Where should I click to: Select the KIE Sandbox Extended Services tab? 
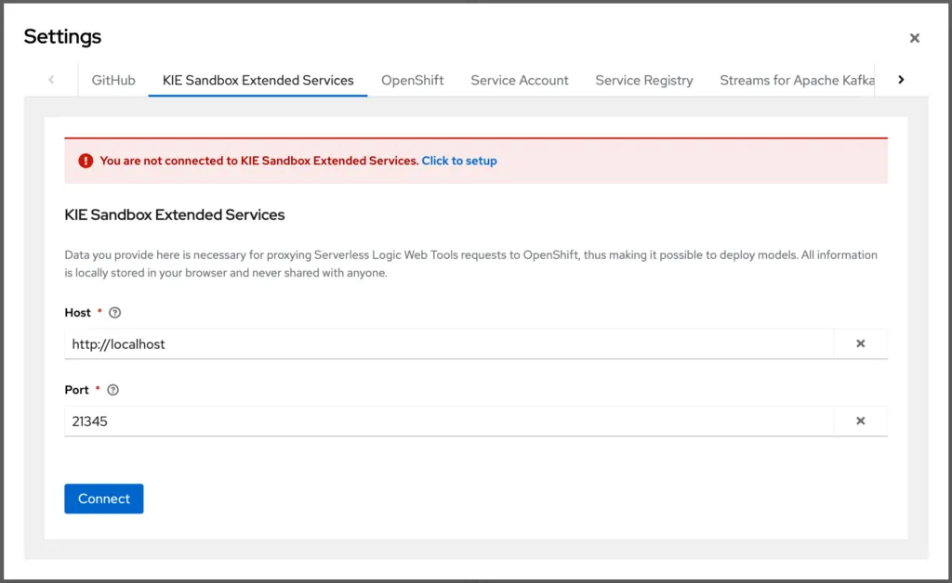(258, 80)
